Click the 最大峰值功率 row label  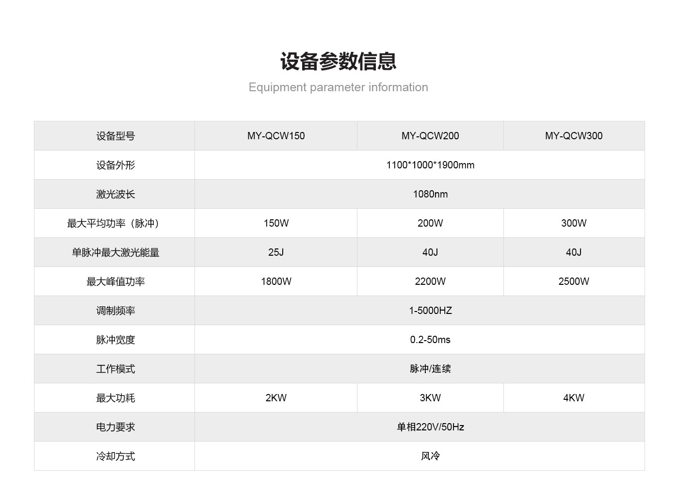[x=115, y=282]
